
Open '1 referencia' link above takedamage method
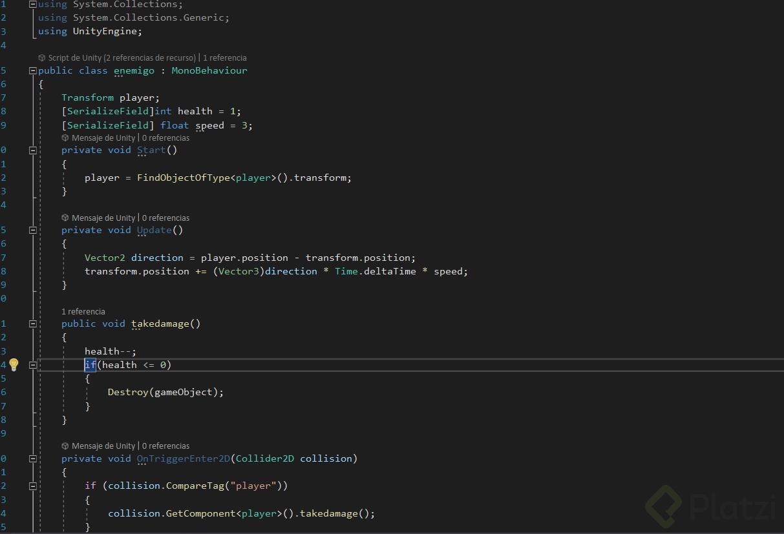[x=83, y=311]
